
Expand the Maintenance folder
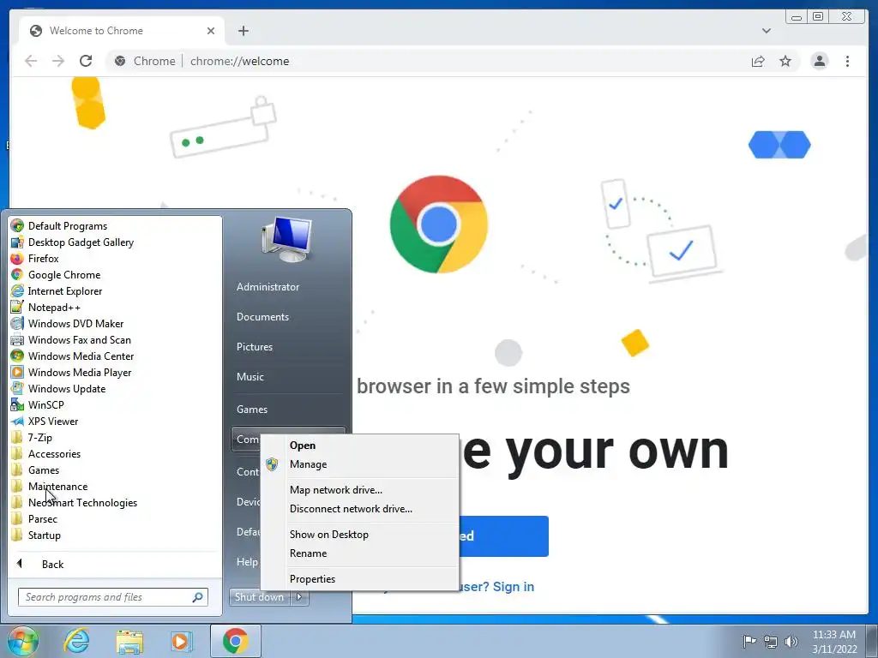pos(49,487)
